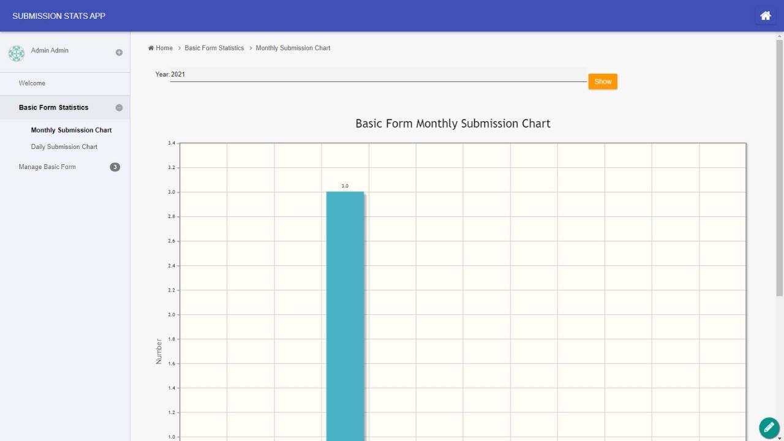Open Daily Submission Chart in sidebar
The image size is (784, 441).
(64, 146)
